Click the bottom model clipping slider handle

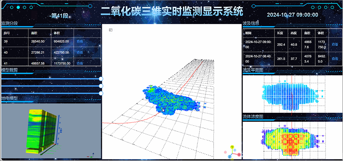click(x=101, y=93)
